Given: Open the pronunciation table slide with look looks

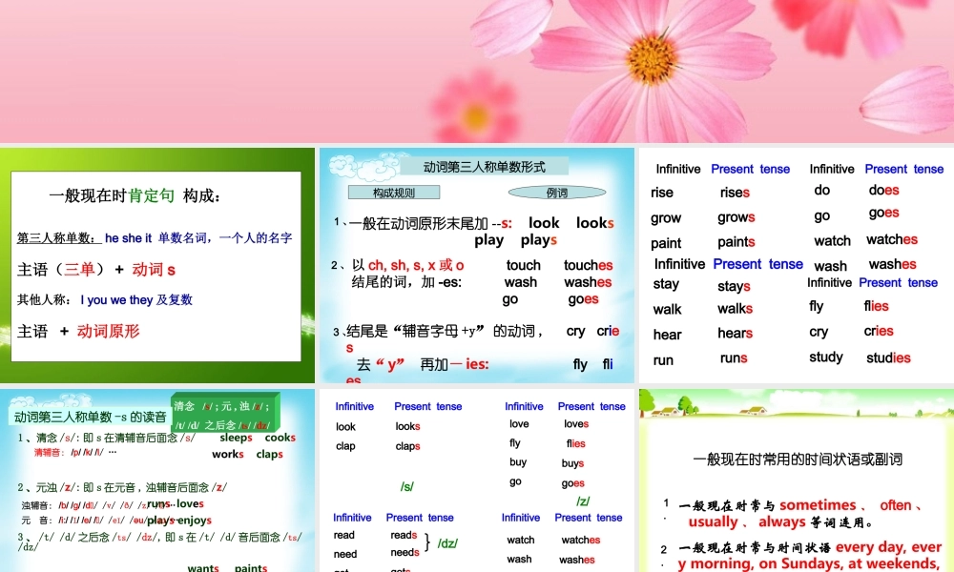Looking at the screenshot, I should tap(477, 480).
